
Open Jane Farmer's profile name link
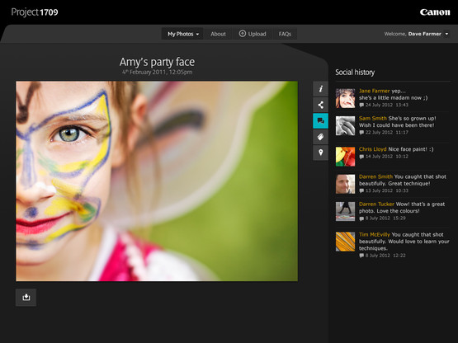(374, 91)
